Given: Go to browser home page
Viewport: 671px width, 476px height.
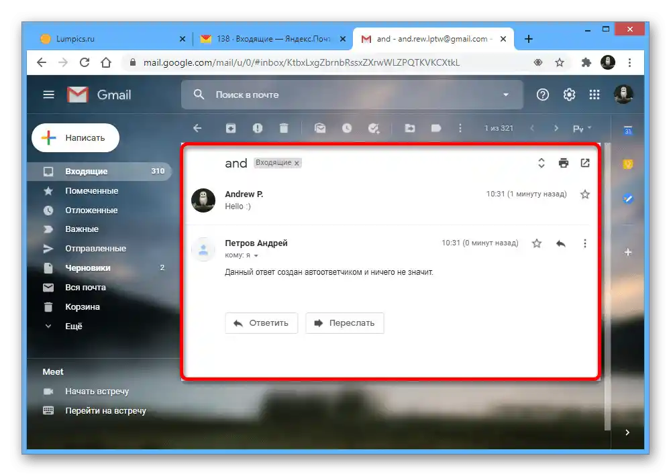Looking at the screenshot, I should [x=106, y=62].
